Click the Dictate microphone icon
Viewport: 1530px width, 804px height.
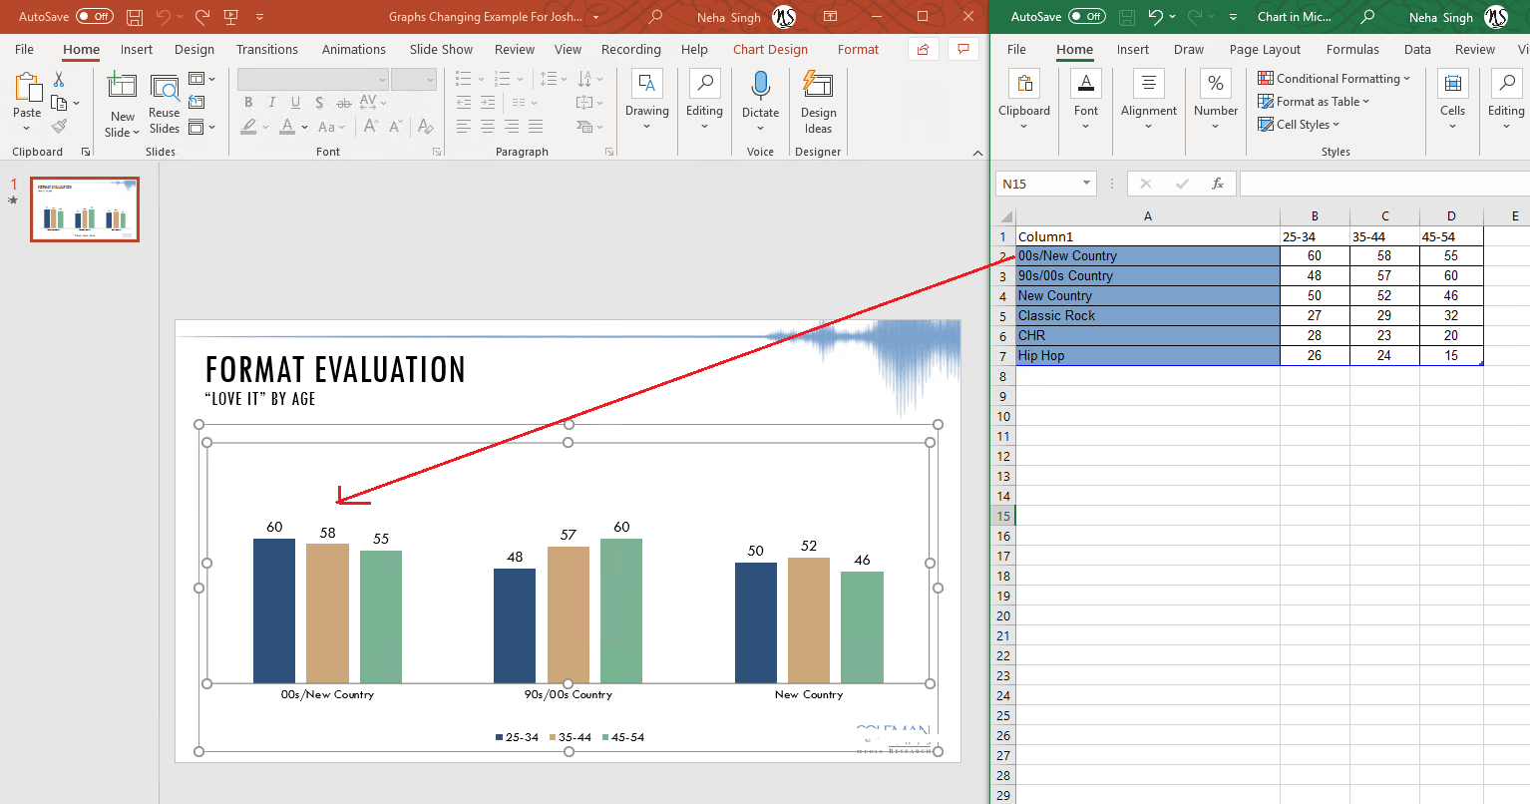pos(760,86)
